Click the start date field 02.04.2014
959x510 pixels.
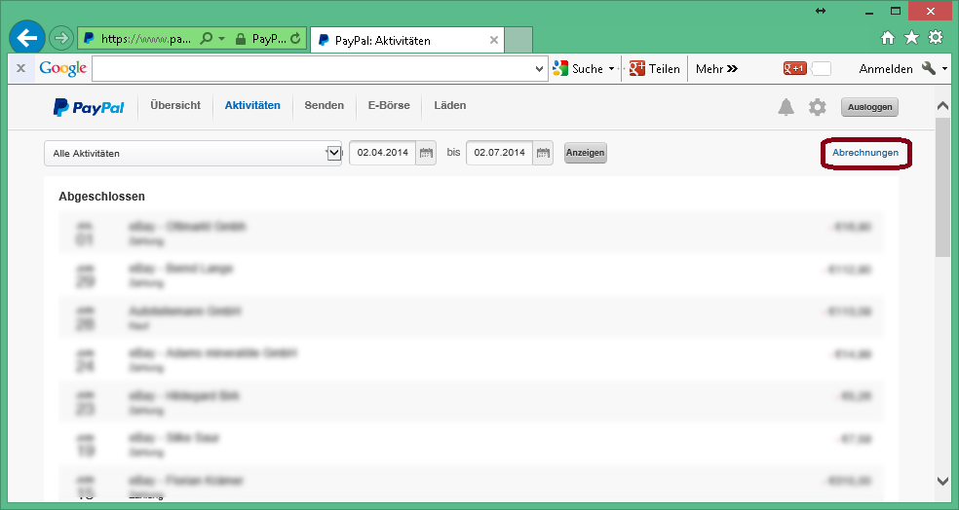382,153
